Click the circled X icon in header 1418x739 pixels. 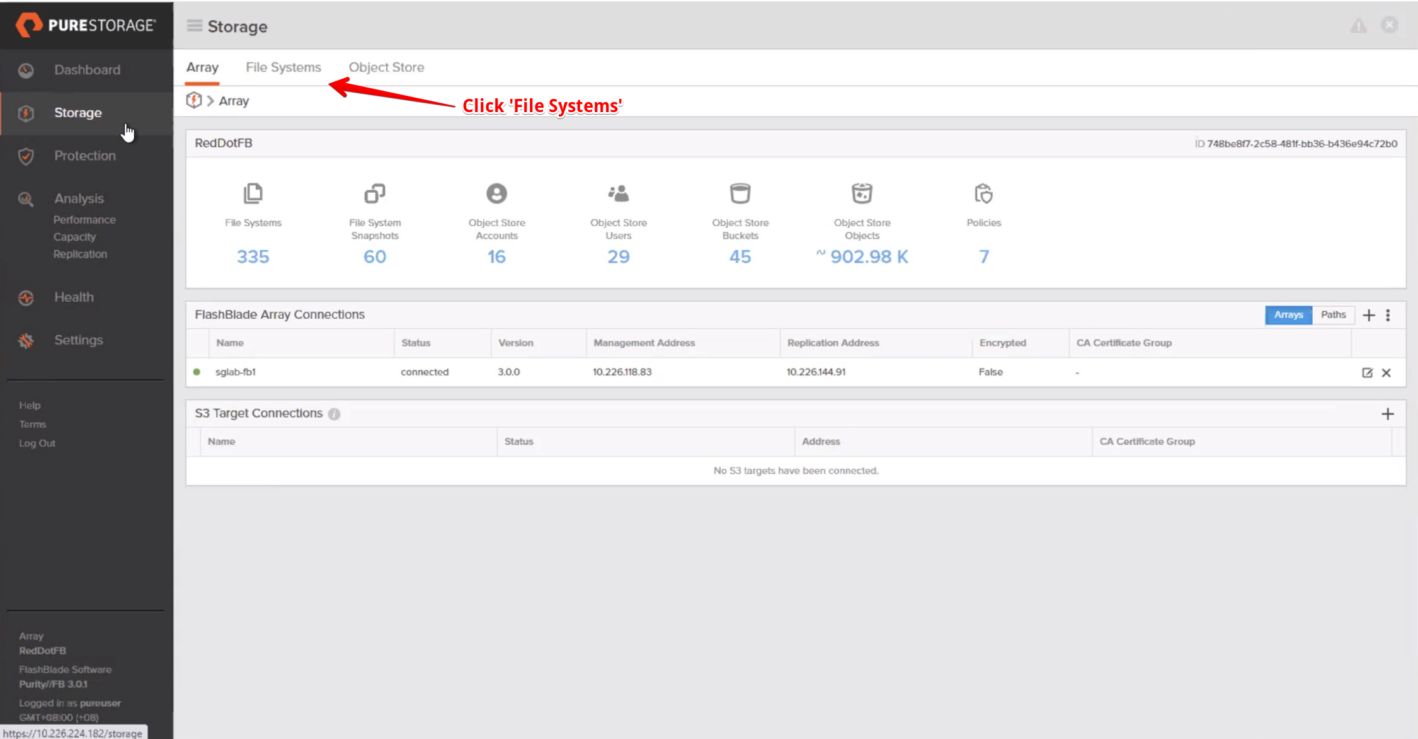click(x=1389, y=25)
